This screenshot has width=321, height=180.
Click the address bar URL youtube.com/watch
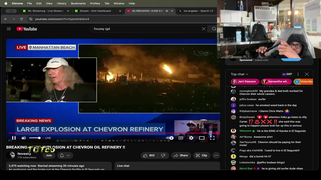tap(62, 19)
